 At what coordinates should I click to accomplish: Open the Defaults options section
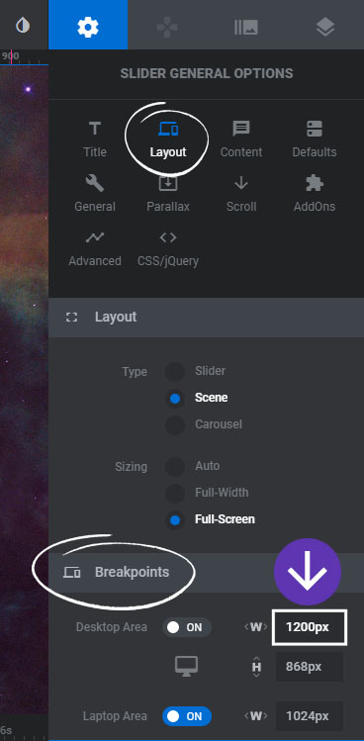[315, 139]
